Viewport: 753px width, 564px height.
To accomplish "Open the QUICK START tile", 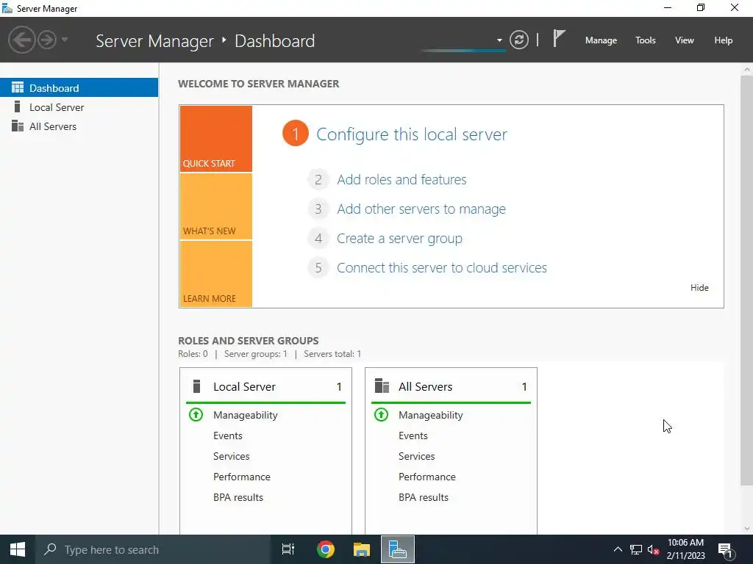I will tap(216, 139).
